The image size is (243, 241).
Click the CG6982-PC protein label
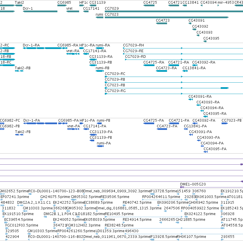(10, 121)
